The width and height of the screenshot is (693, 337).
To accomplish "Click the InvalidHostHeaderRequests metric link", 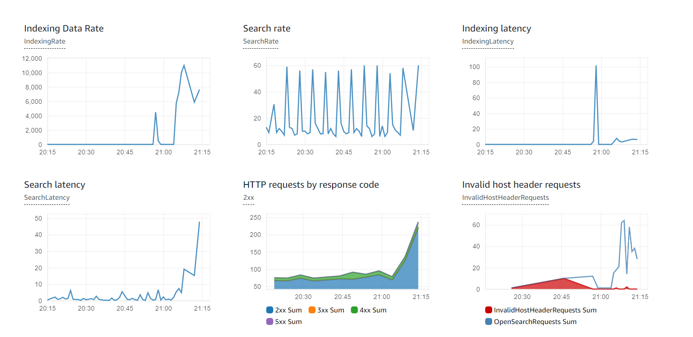I will (506, 197).
